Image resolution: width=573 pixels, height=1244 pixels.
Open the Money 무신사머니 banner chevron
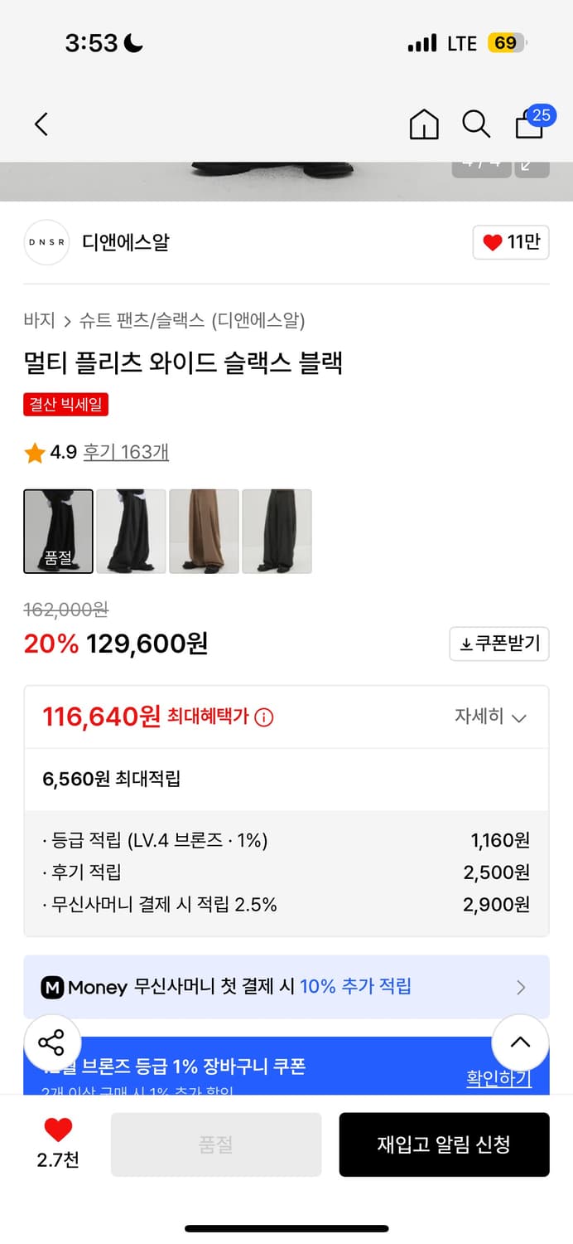pos(521,987)
